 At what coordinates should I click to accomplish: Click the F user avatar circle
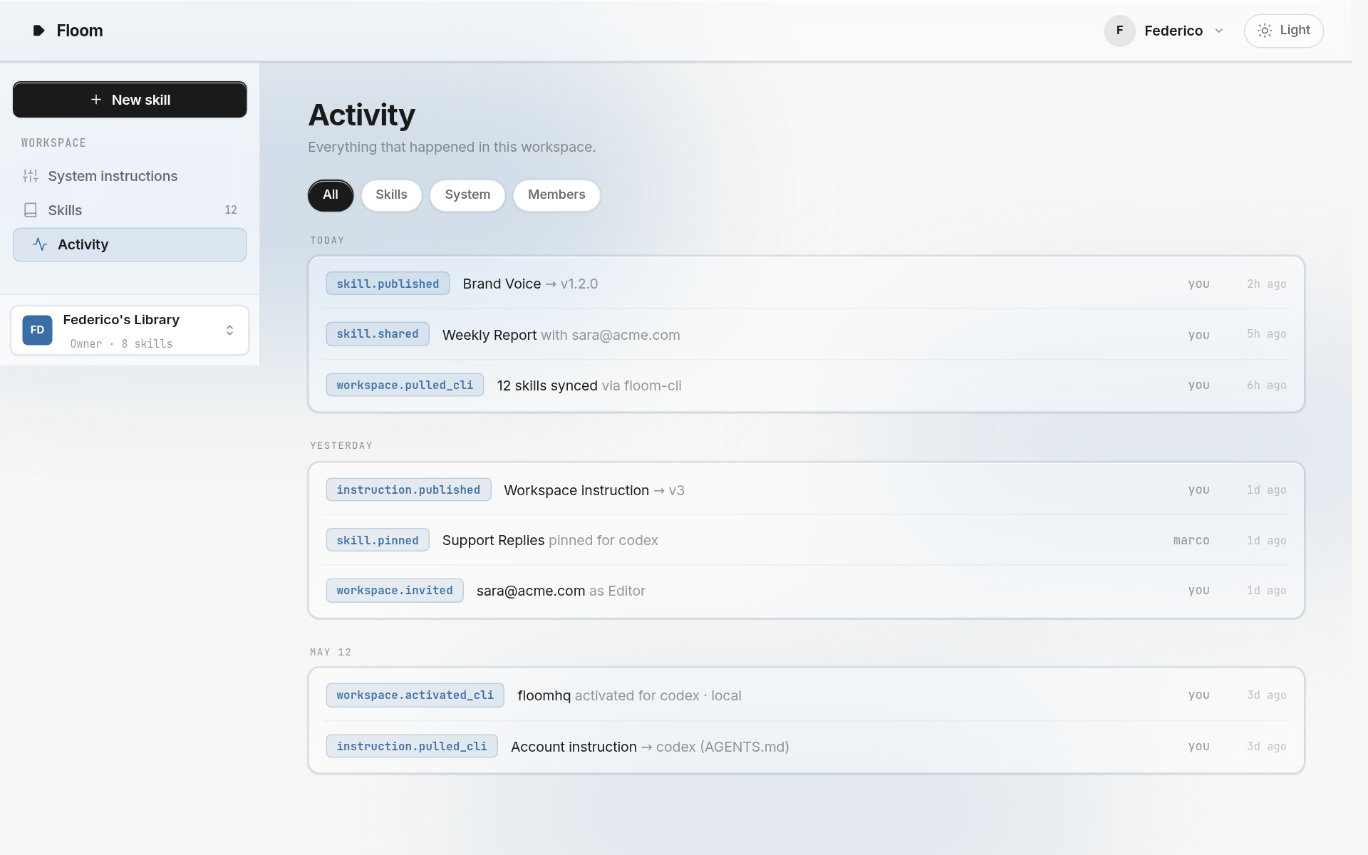coord(1119,31)
